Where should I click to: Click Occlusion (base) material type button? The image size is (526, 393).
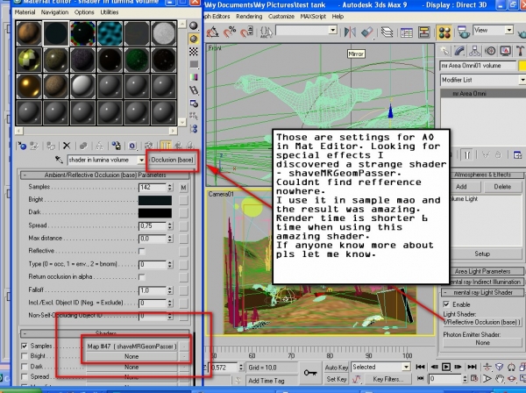(172, 160)
